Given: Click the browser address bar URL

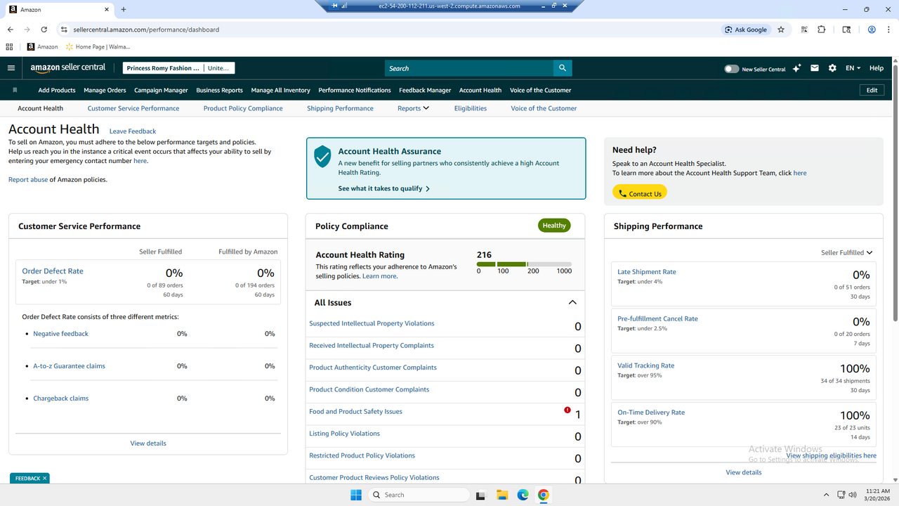Looking at the screenshot, I should [146, 30].
